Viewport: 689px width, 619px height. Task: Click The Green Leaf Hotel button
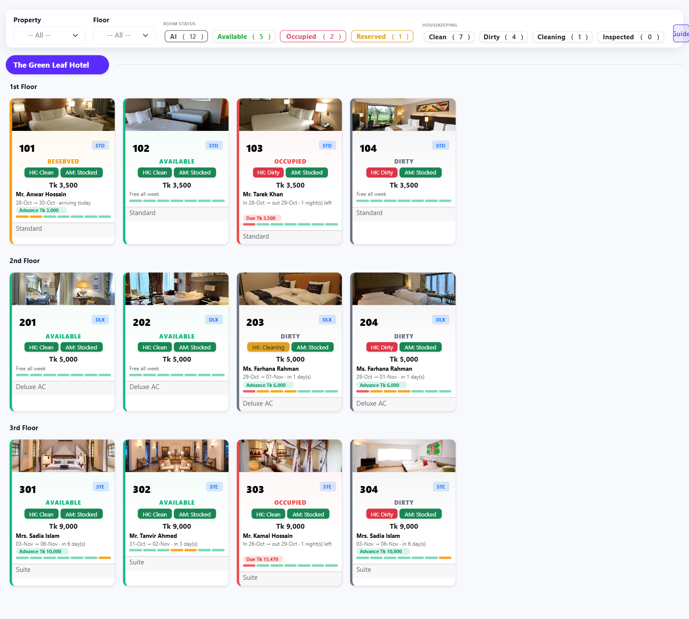pyautogui.click(x=57, y=65)
